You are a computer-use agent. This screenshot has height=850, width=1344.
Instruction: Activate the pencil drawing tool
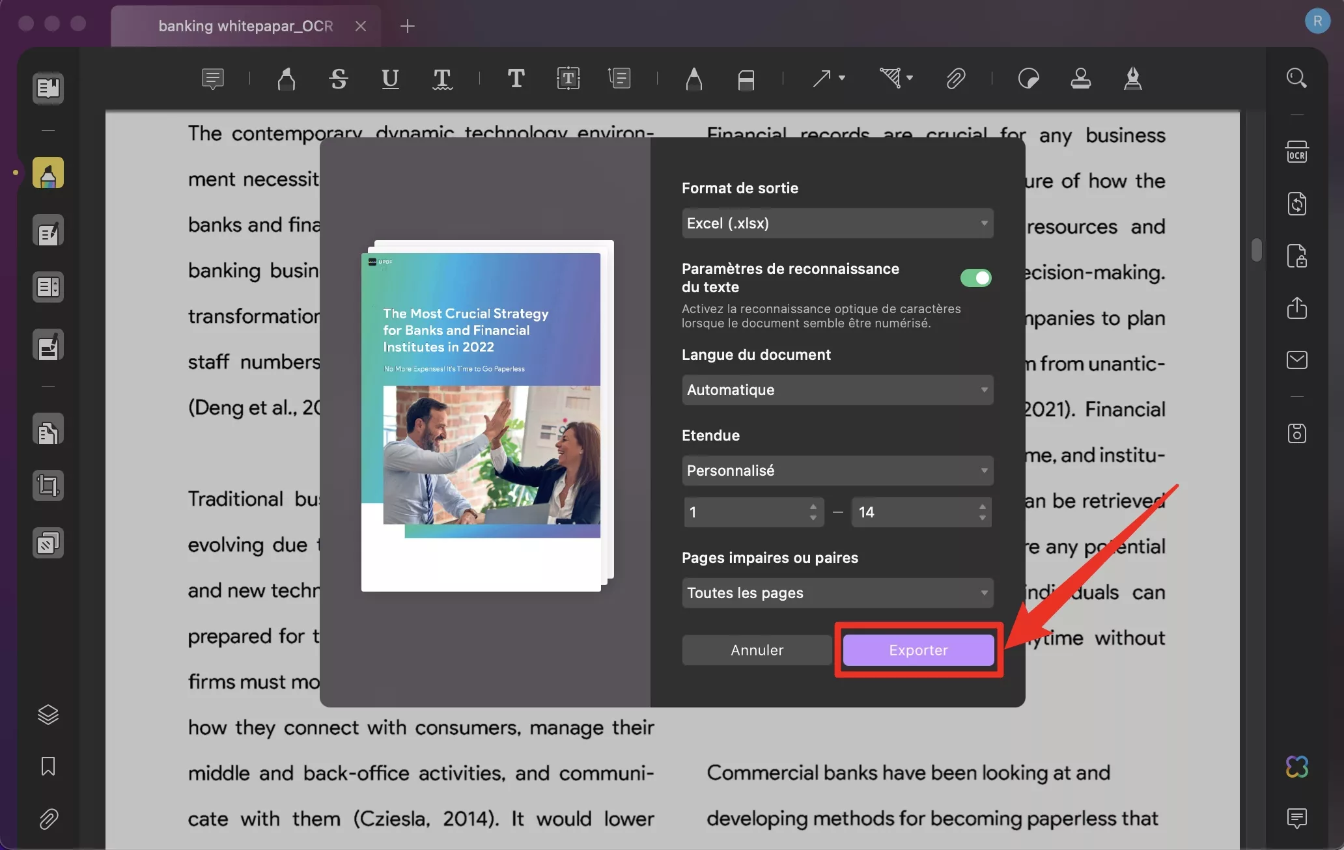[693, 79]
